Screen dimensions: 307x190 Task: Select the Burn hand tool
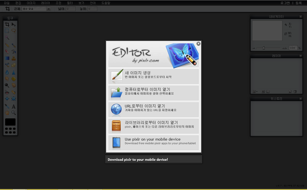13,86
